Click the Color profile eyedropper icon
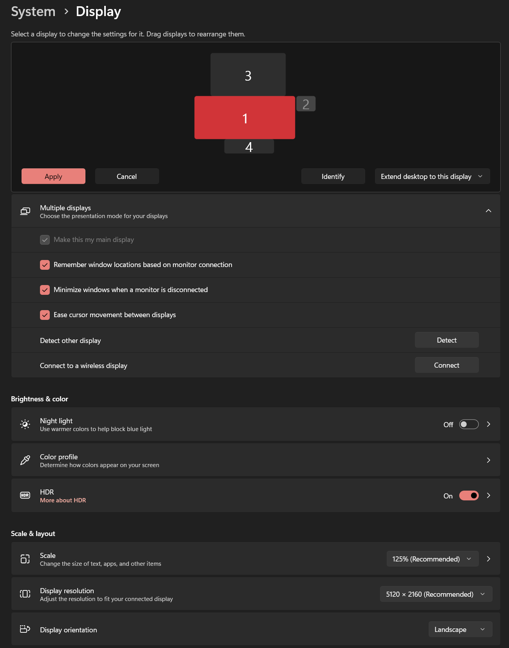 point(25,460)
